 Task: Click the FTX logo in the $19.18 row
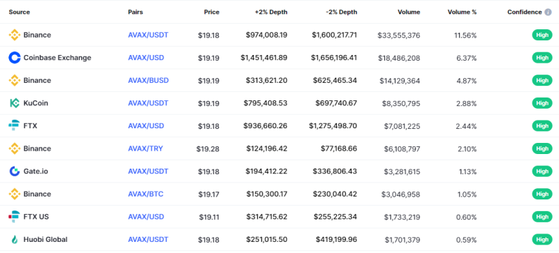15,125
